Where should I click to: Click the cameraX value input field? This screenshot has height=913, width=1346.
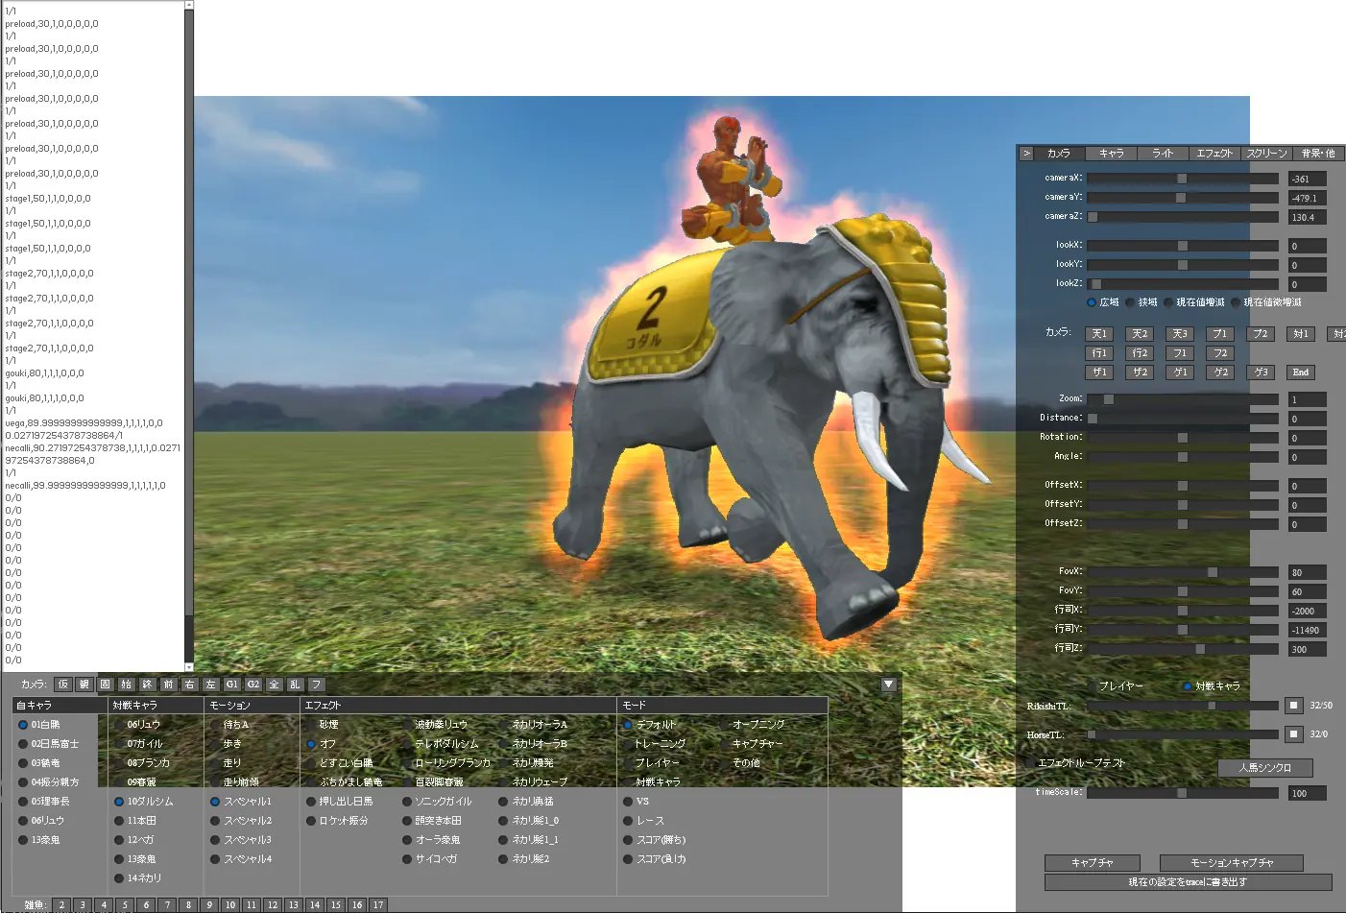click(x=1307, y=179)
